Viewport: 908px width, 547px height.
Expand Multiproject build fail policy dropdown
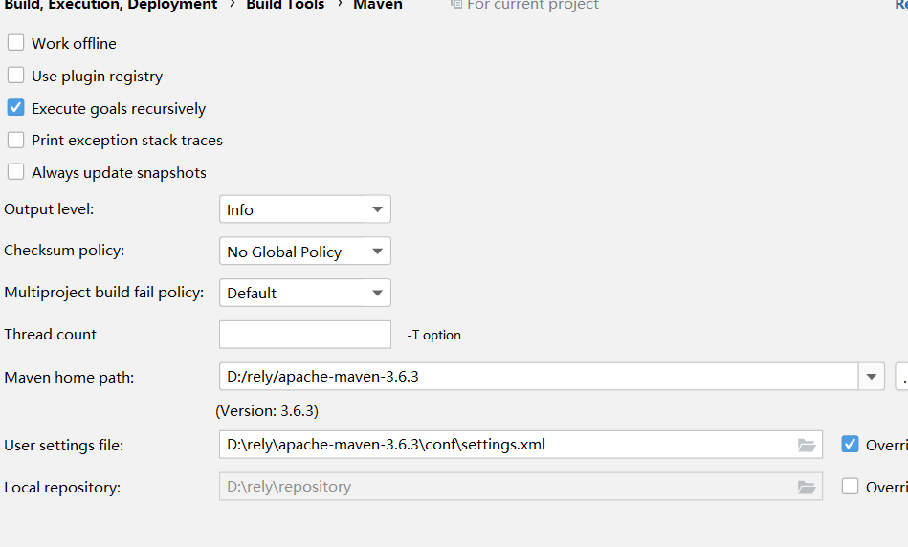tap(305, 293)
